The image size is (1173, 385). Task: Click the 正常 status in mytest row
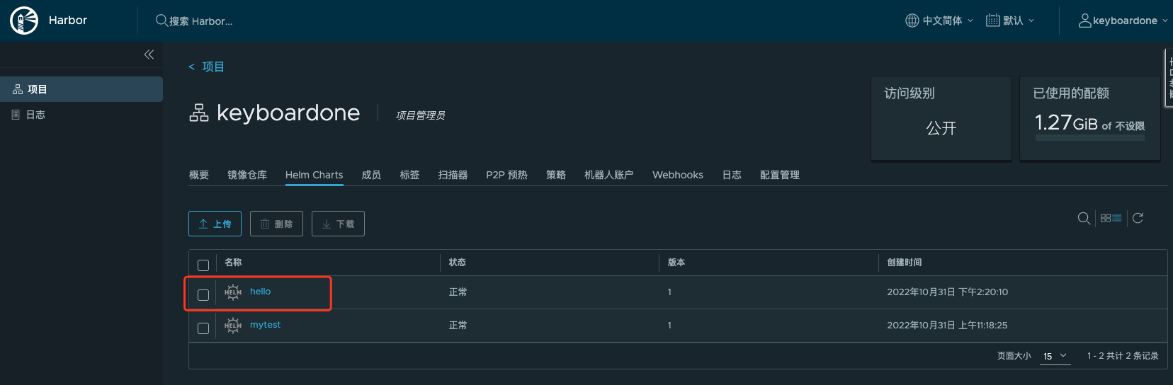tap(458, 326)
